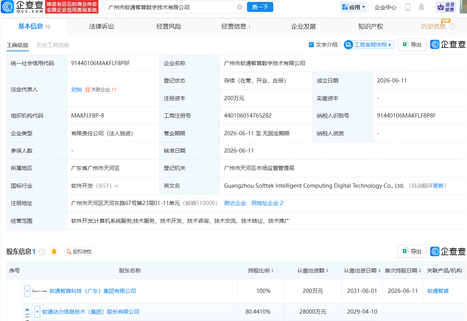Image resolution: width=467 pixels, height=321 pixels.
Task: Open 同地址企业 2 link
Action: click(x=267, y=203)
